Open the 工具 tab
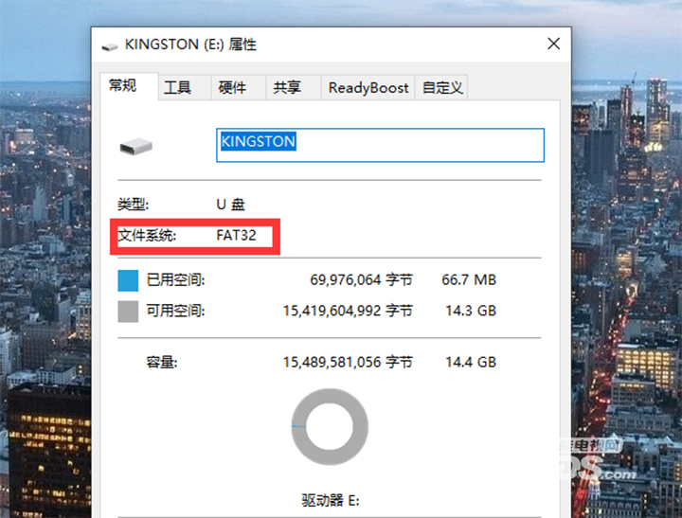Screen dimensions: 682x518 pyautogui.click(x=177, y=88)
